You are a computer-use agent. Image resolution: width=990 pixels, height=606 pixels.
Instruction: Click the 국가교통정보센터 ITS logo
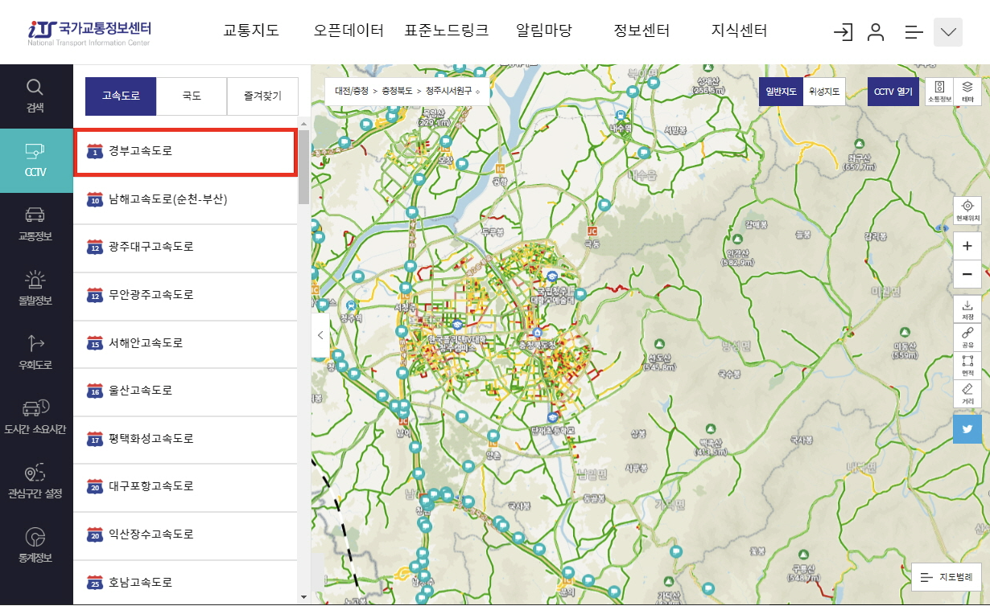pyautogui.click(x=89, y=32)
